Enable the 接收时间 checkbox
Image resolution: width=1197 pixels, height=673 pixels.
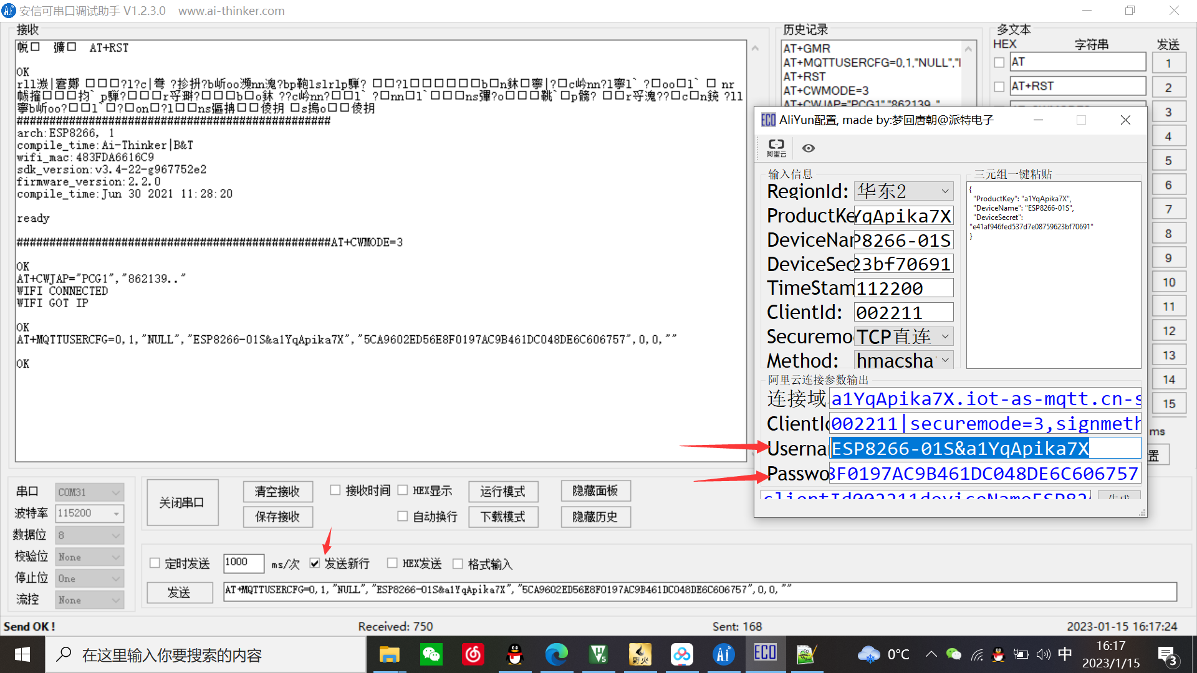click(335, 490)
